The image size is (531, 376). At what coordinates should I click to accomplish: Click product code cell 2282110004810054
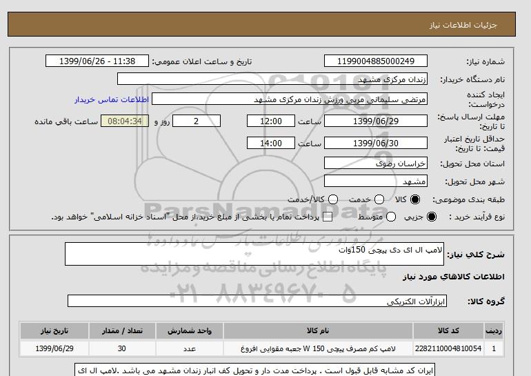tap(448, 348)
